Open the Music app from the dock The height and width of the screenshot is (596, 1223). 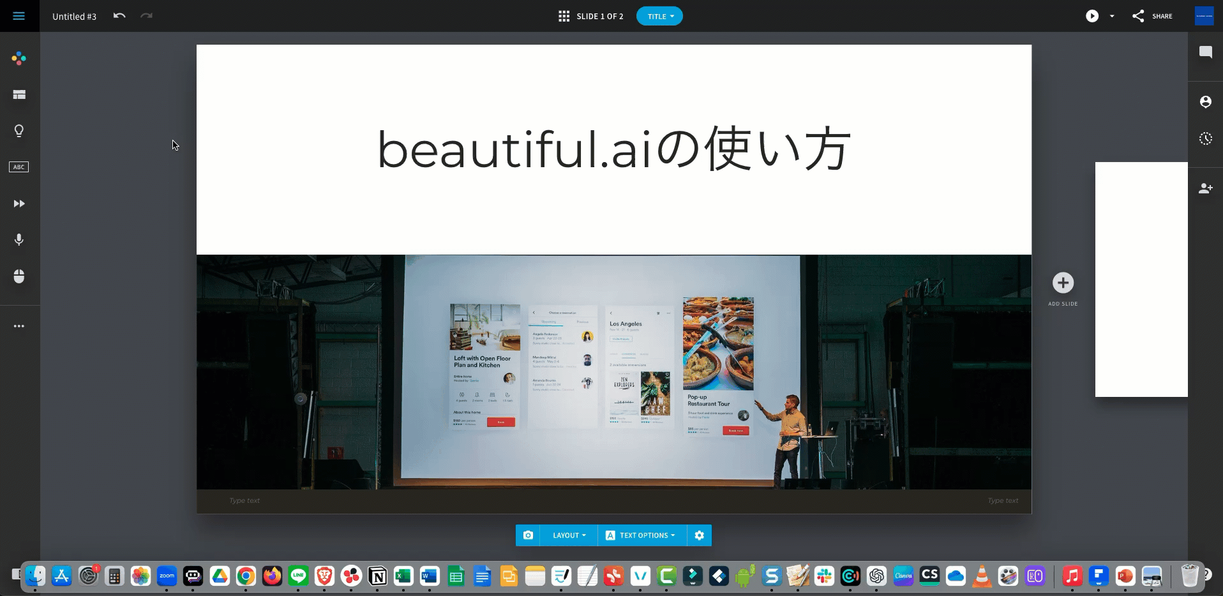point(1072,576)
